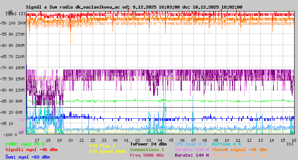Select the '150M' y-axis value
Image resolution: width=298 pixels, height=160 pixels.
[x=21, y=79]
